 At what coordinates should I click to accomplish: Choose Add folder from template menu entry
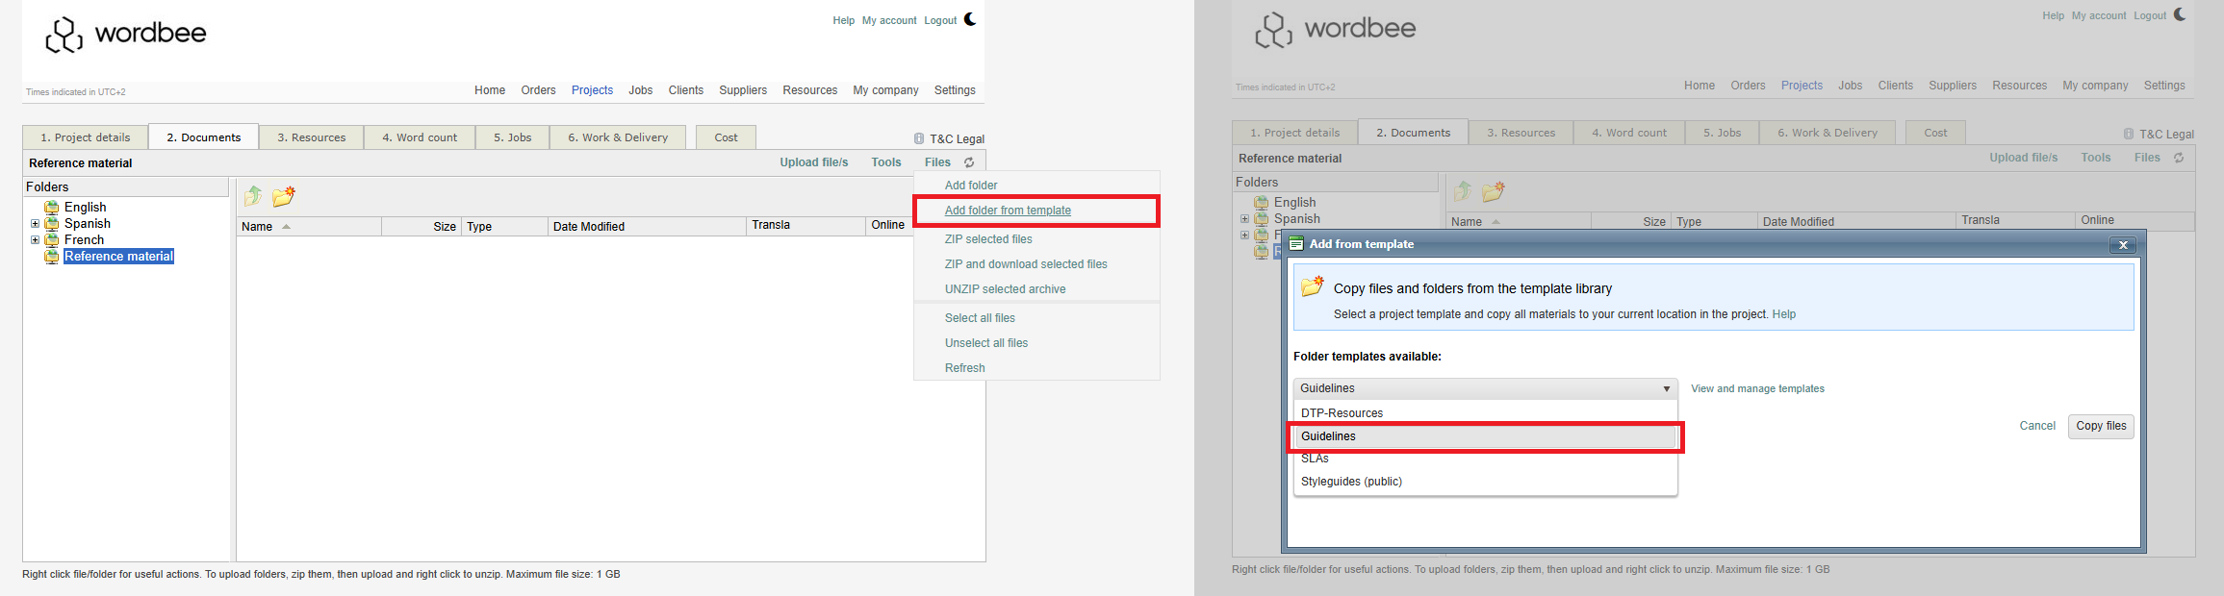1008,211
